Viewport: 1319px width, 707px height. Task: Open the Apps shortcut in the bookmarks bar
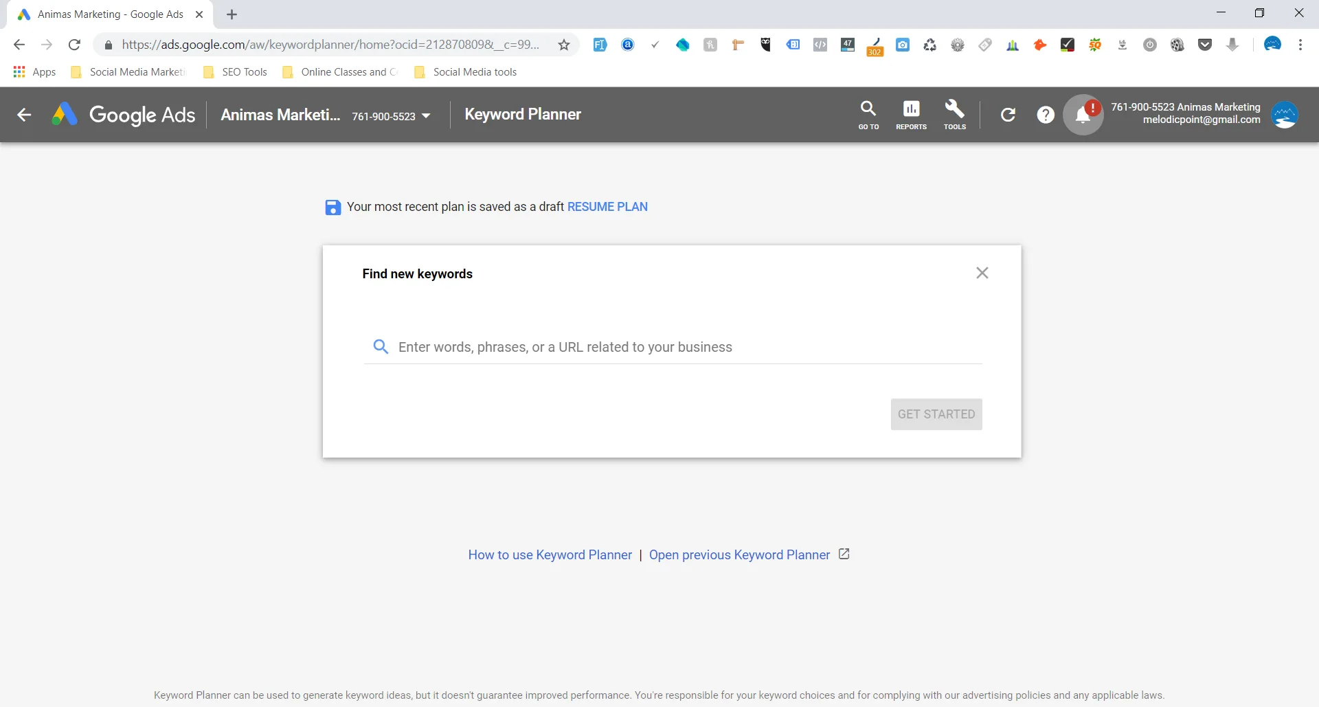tap(34, 71)
